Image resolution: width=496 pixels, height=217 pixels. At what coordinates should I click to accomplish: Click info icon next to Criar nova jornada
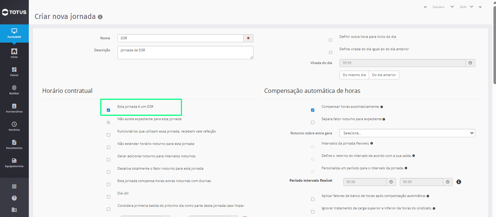click(100, 17)
